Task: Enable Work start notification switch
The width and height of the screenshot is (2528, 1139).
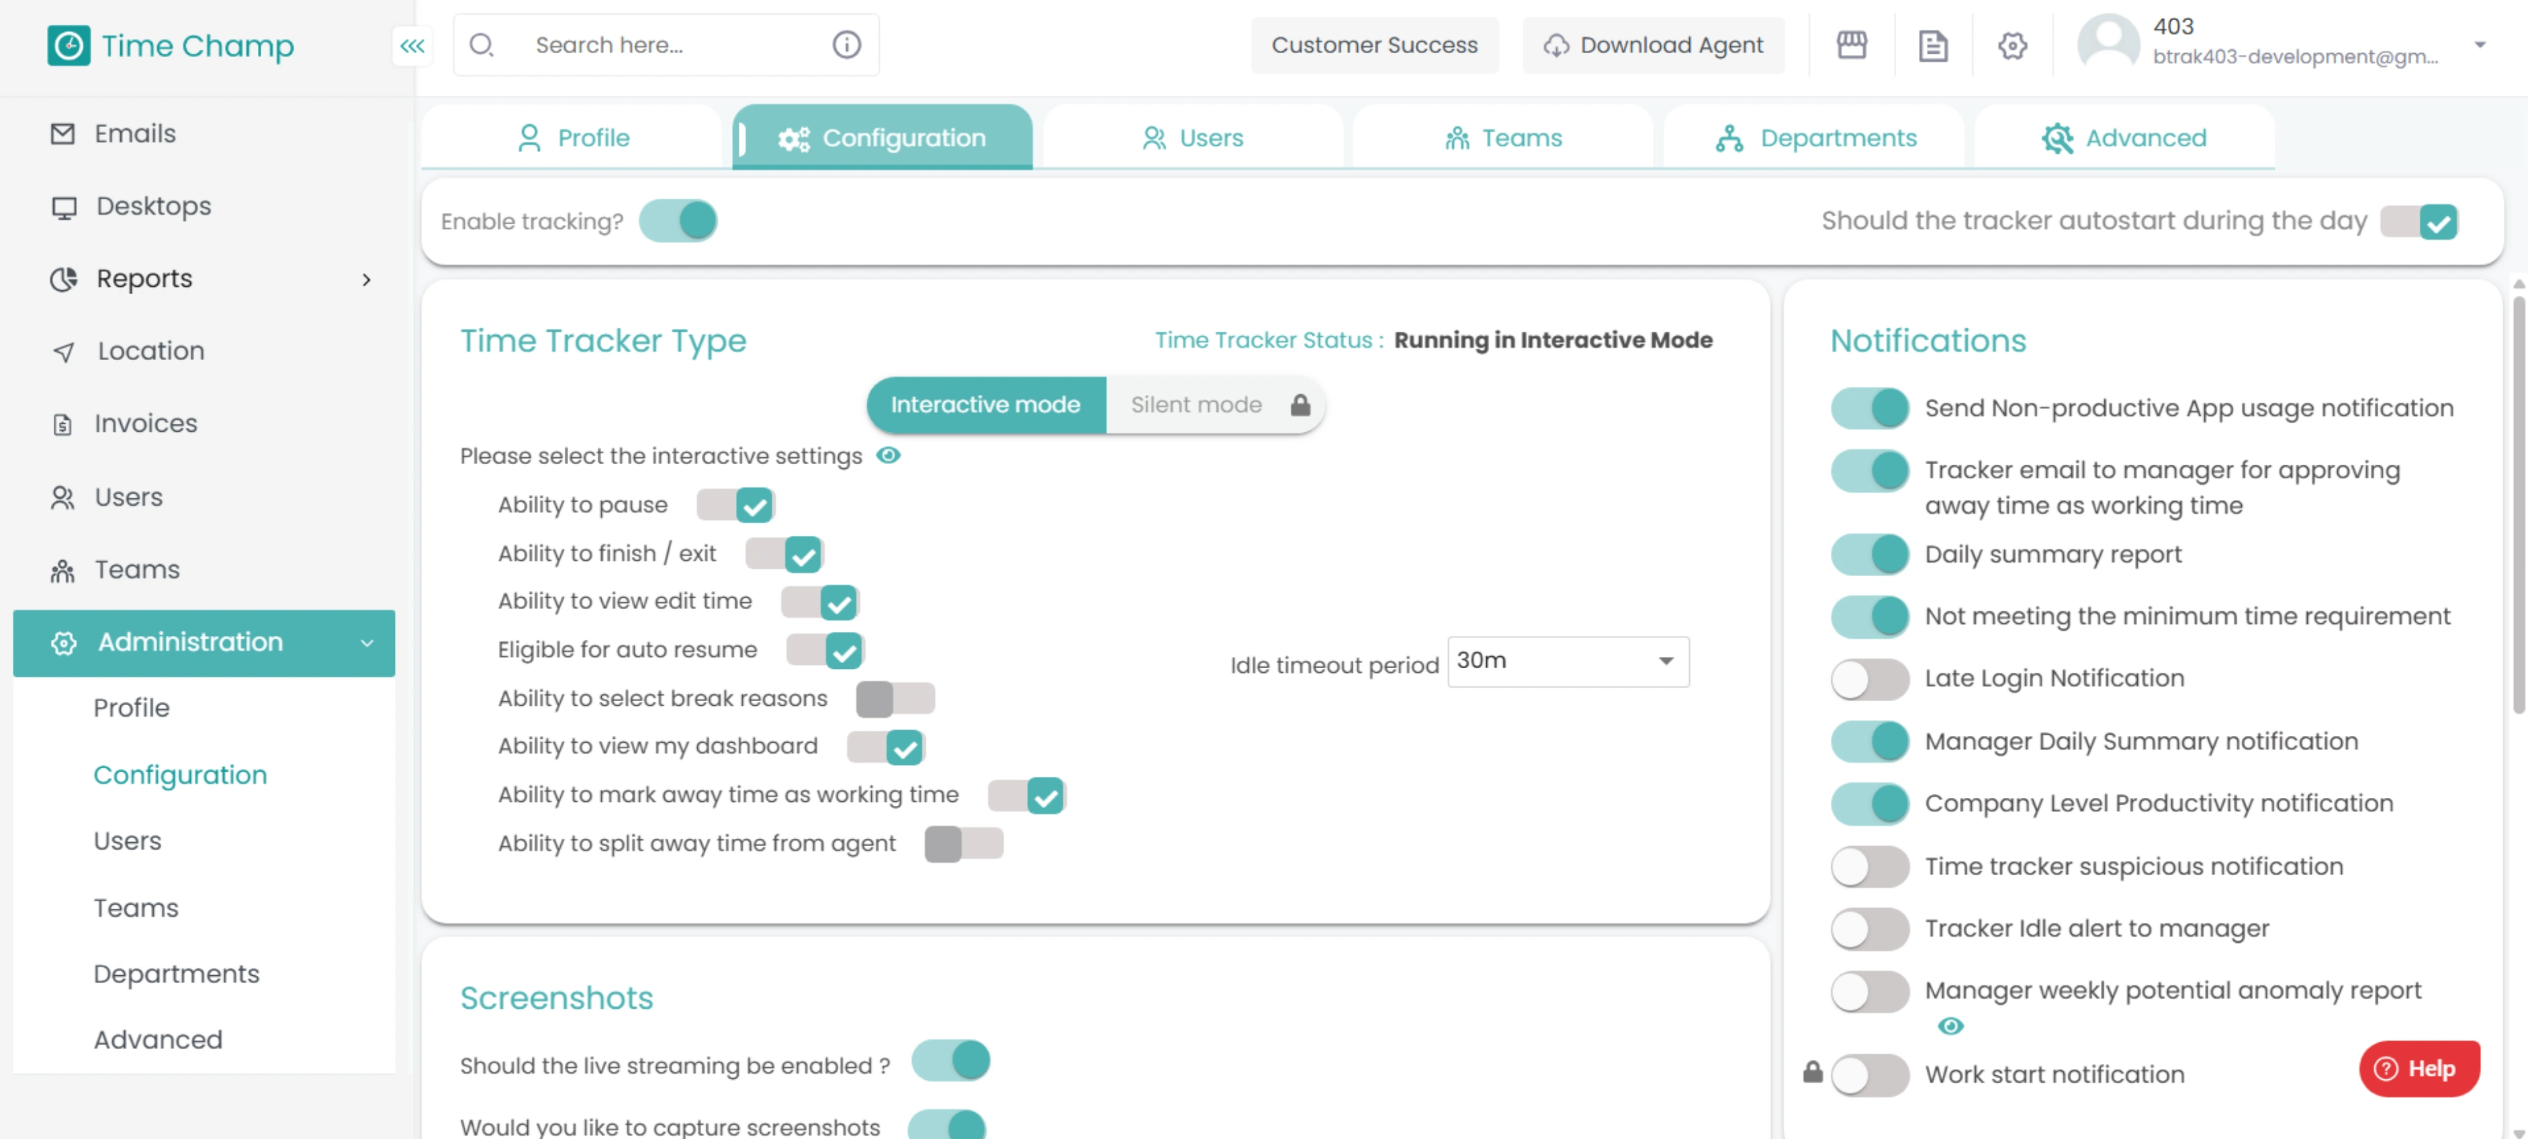Action: pyautogui.click(x=1870, y=1075)
